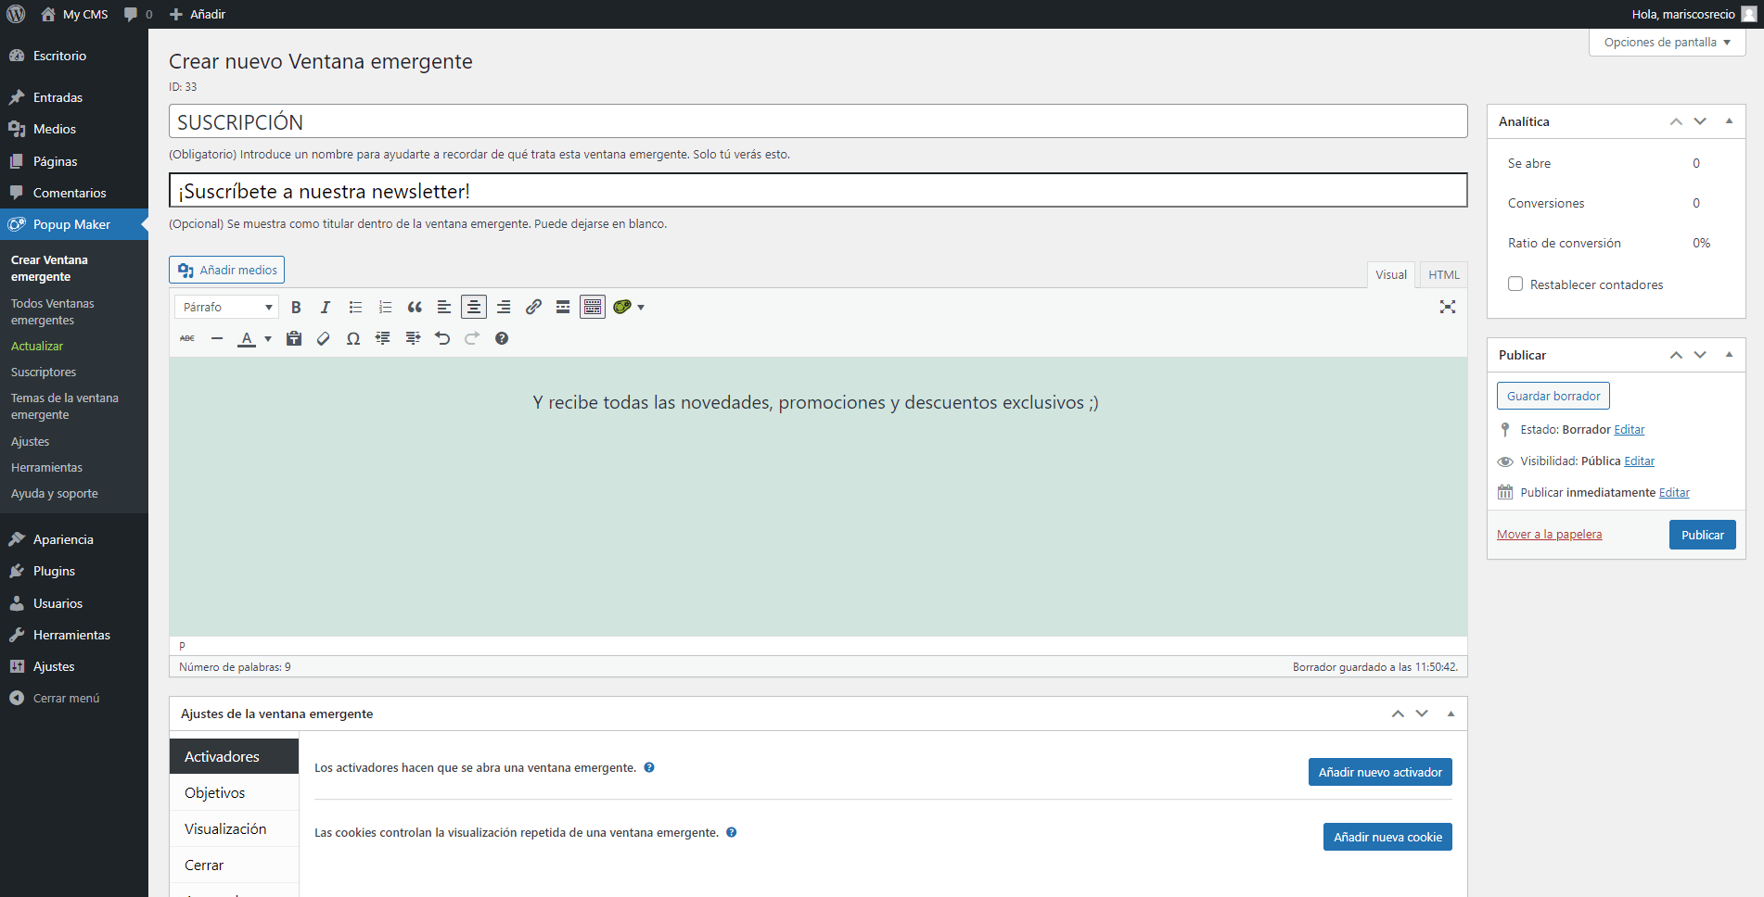The width and height of the screenshot is (1764, 897).
Task: Insert a special character (omega)
Action: (x=353, y=338)
